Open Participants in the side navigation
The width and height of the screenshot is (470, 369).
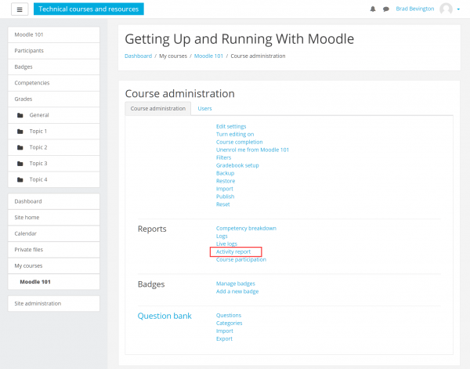click(x=29, y=51)
